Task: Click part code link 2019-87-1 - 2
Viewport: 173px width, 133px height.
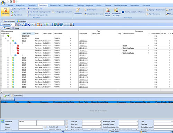Action: [83, 58]
